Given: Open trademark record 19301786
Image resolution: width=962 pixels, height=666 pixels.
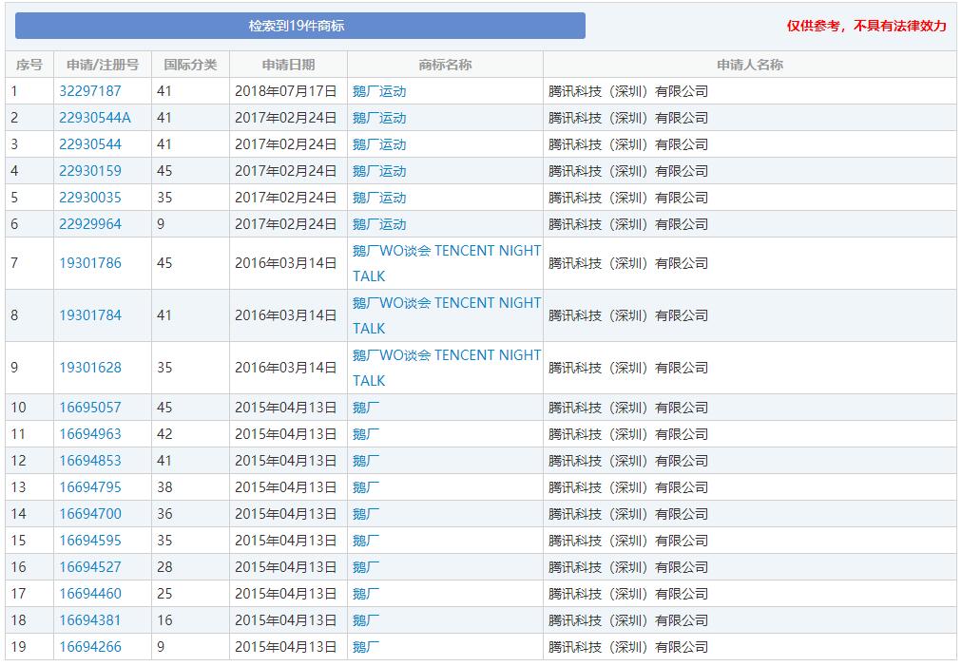Looking at the screenshot, I should 90,263.
